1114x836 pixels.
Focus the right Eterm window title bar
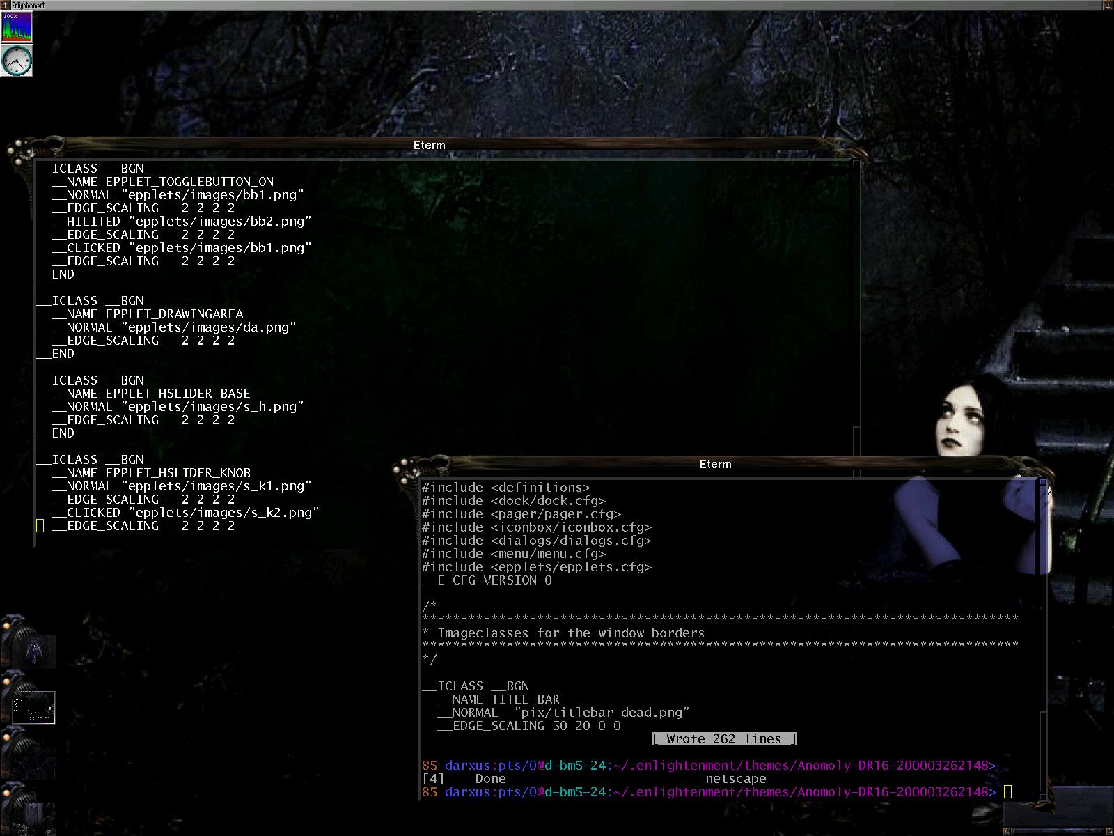coord(715,464)
